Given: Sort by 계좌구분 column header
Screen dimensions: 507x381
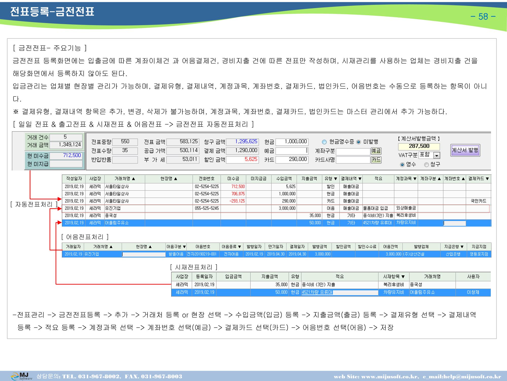Looking at the screenshot, I should point(430,179).
